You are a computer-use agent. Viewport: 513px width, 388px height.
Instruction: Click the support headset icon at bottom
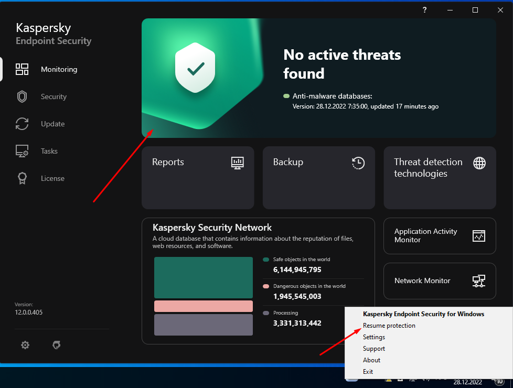(x=57, y=345)
